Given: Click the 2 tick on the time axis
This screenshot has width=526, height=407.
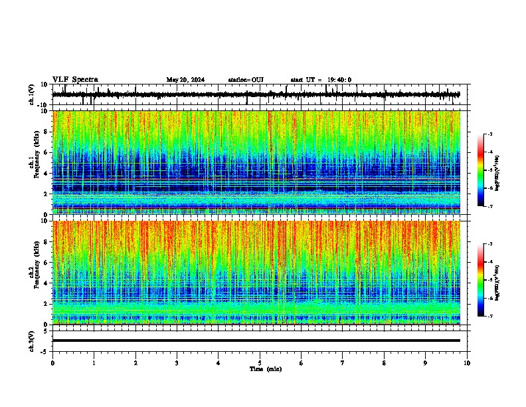Looking at the screenshot, I should coord(135,363).
